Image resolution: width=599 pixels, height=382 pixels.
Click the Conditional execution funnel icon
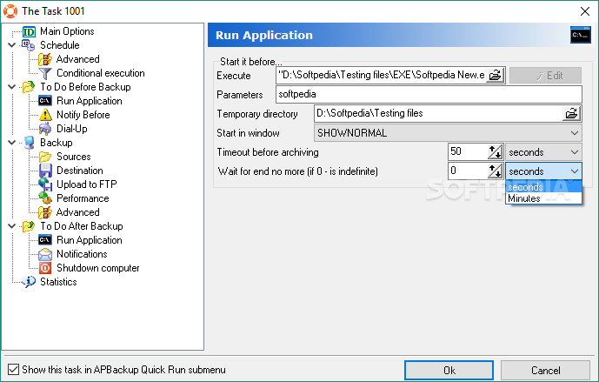coord(45,73)
